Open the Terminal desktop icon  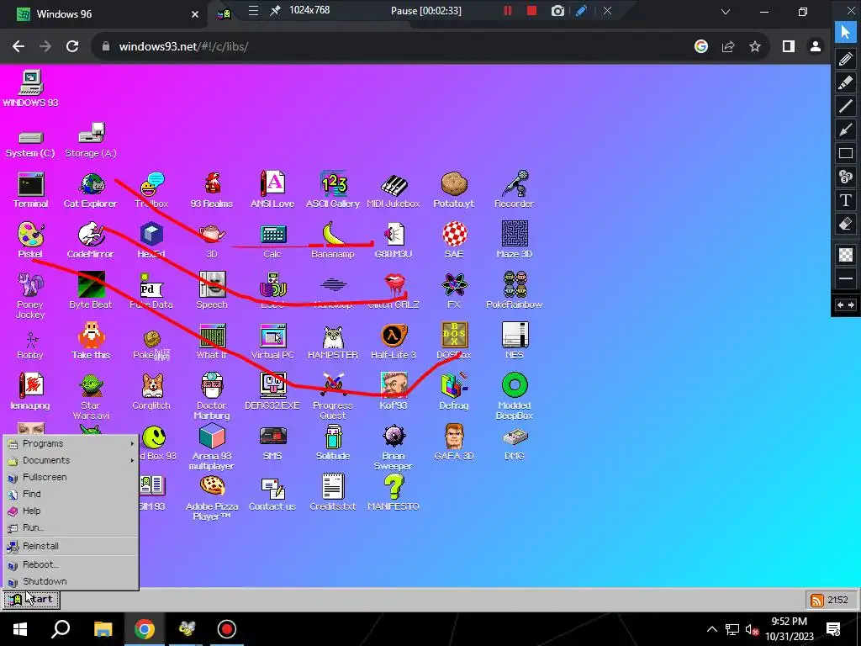click(30, 190)
